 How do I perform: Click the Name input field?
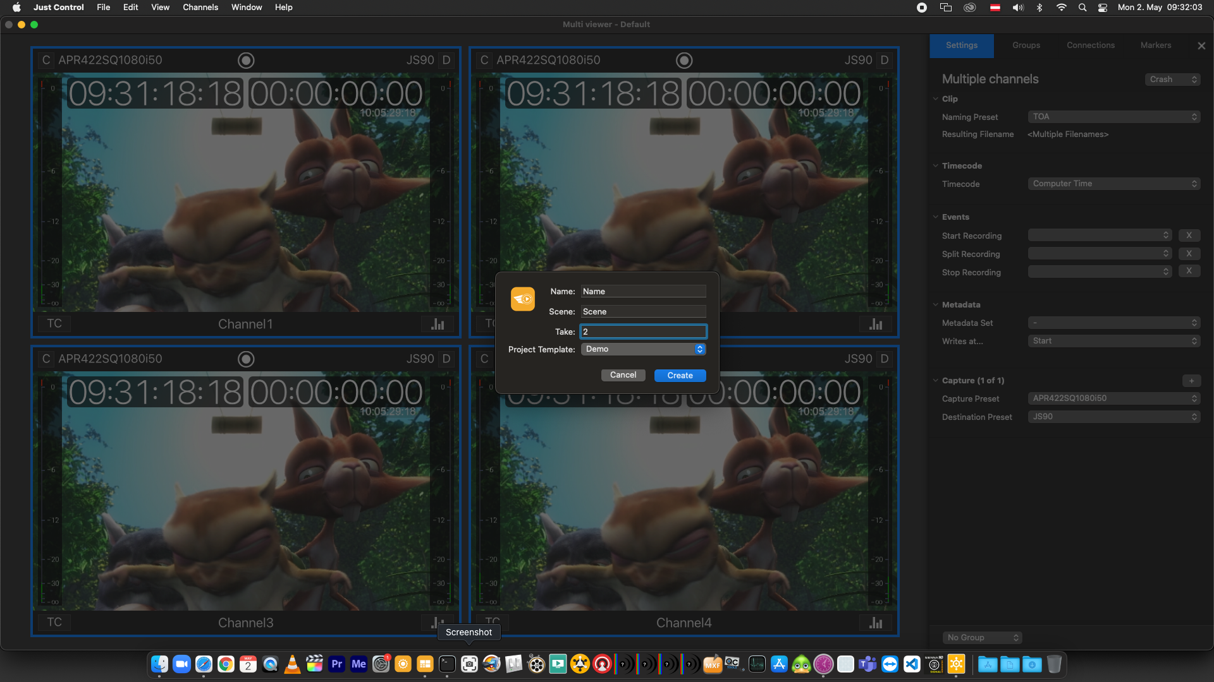point(643,291)
